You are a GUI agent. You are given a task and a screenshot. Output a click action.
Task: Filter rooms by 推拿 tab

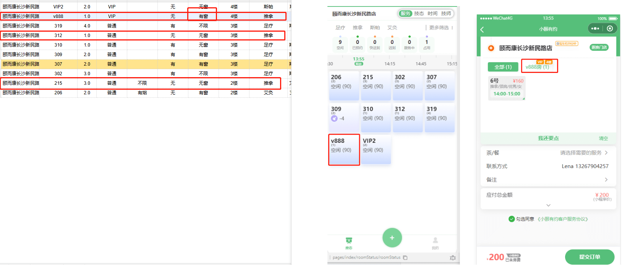pyautogui.click(x=358, y=28)
